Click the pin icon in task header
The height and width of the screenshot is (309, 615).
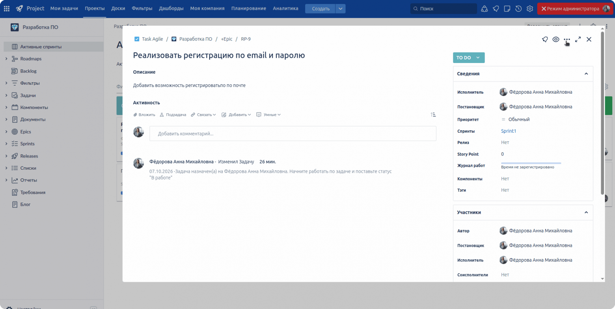pyautogui.click(x=545, y=39)
